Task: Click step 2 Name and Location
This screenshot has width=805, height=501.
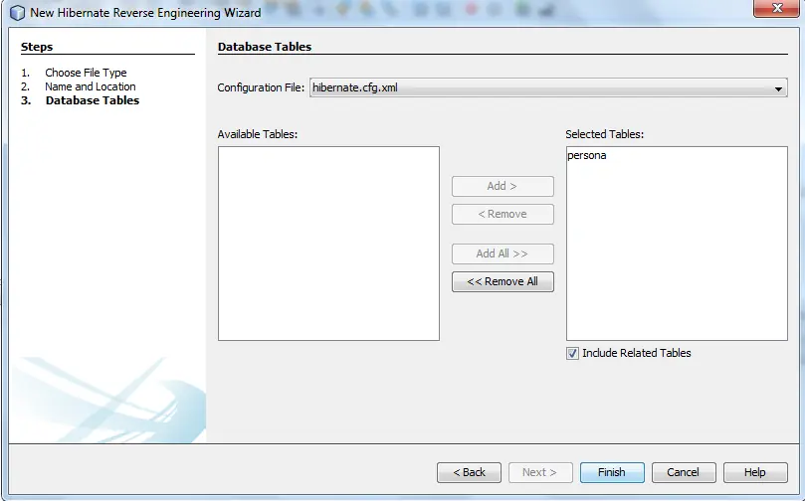Action: coord(91,86)
